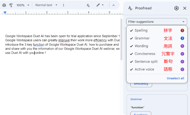This screenshot has height=115, width=190.
Task: Click the spelling and grammar check toolbar icon
Action: pyautogui.click(x=88, y=5)
